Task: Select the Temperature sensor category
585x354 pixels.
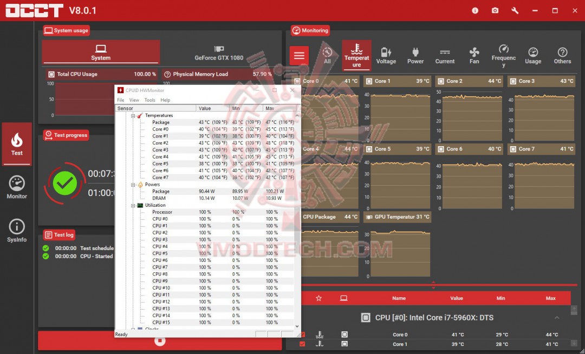Action: [356, 56]
